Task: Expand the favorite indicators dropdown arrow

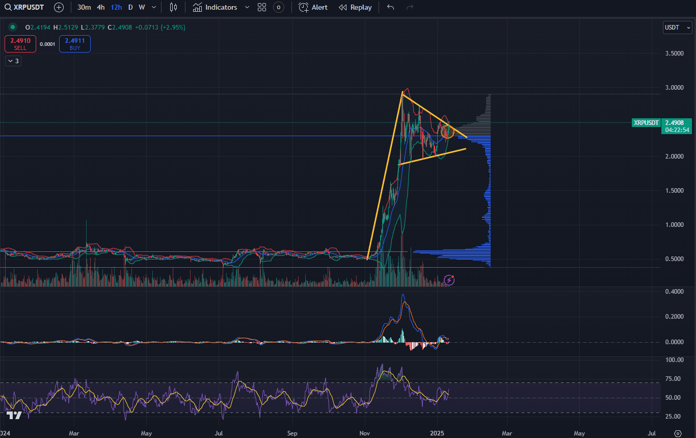Action: click(247, 7)
